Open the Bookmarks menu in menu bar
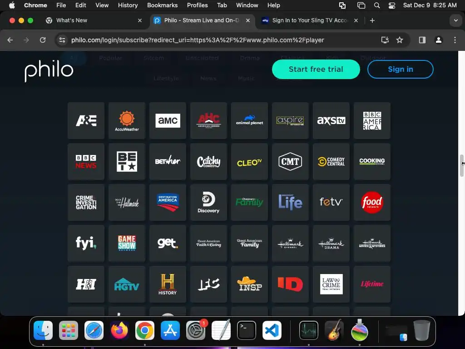This screenshot has height=349, width=465. [162, 5]
